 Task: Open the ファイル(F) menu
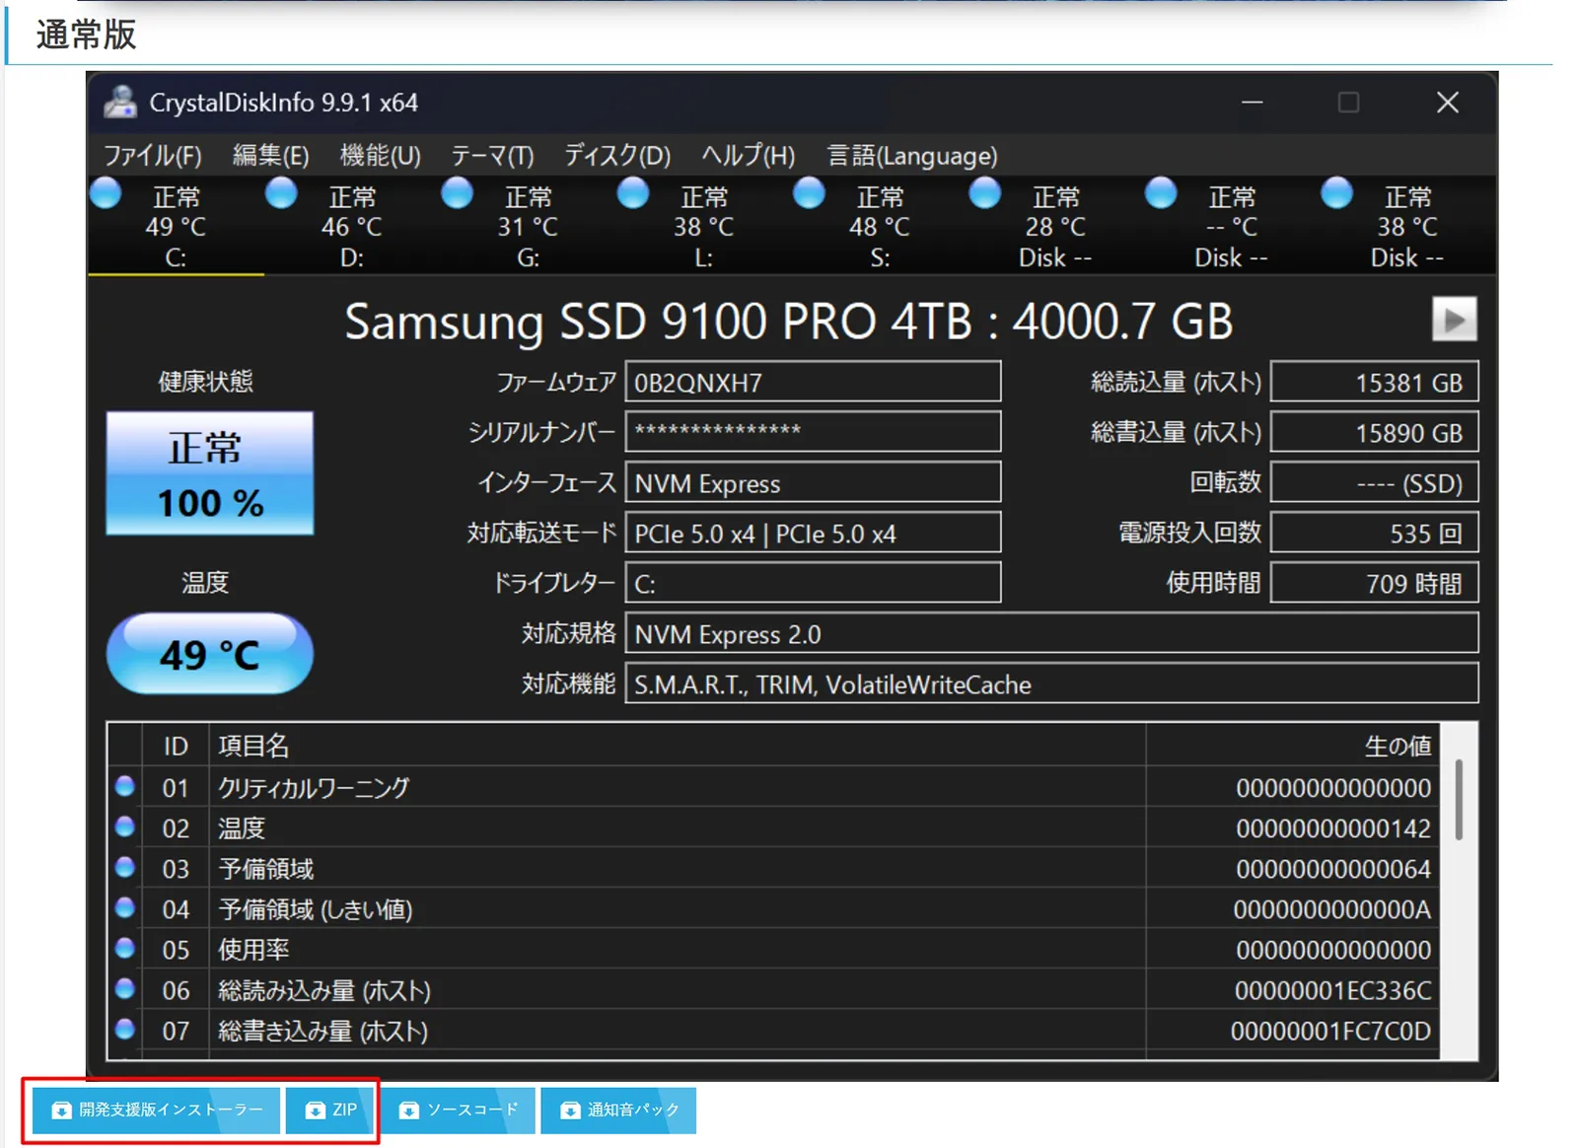pyautogui.click(x=153, y=156)
